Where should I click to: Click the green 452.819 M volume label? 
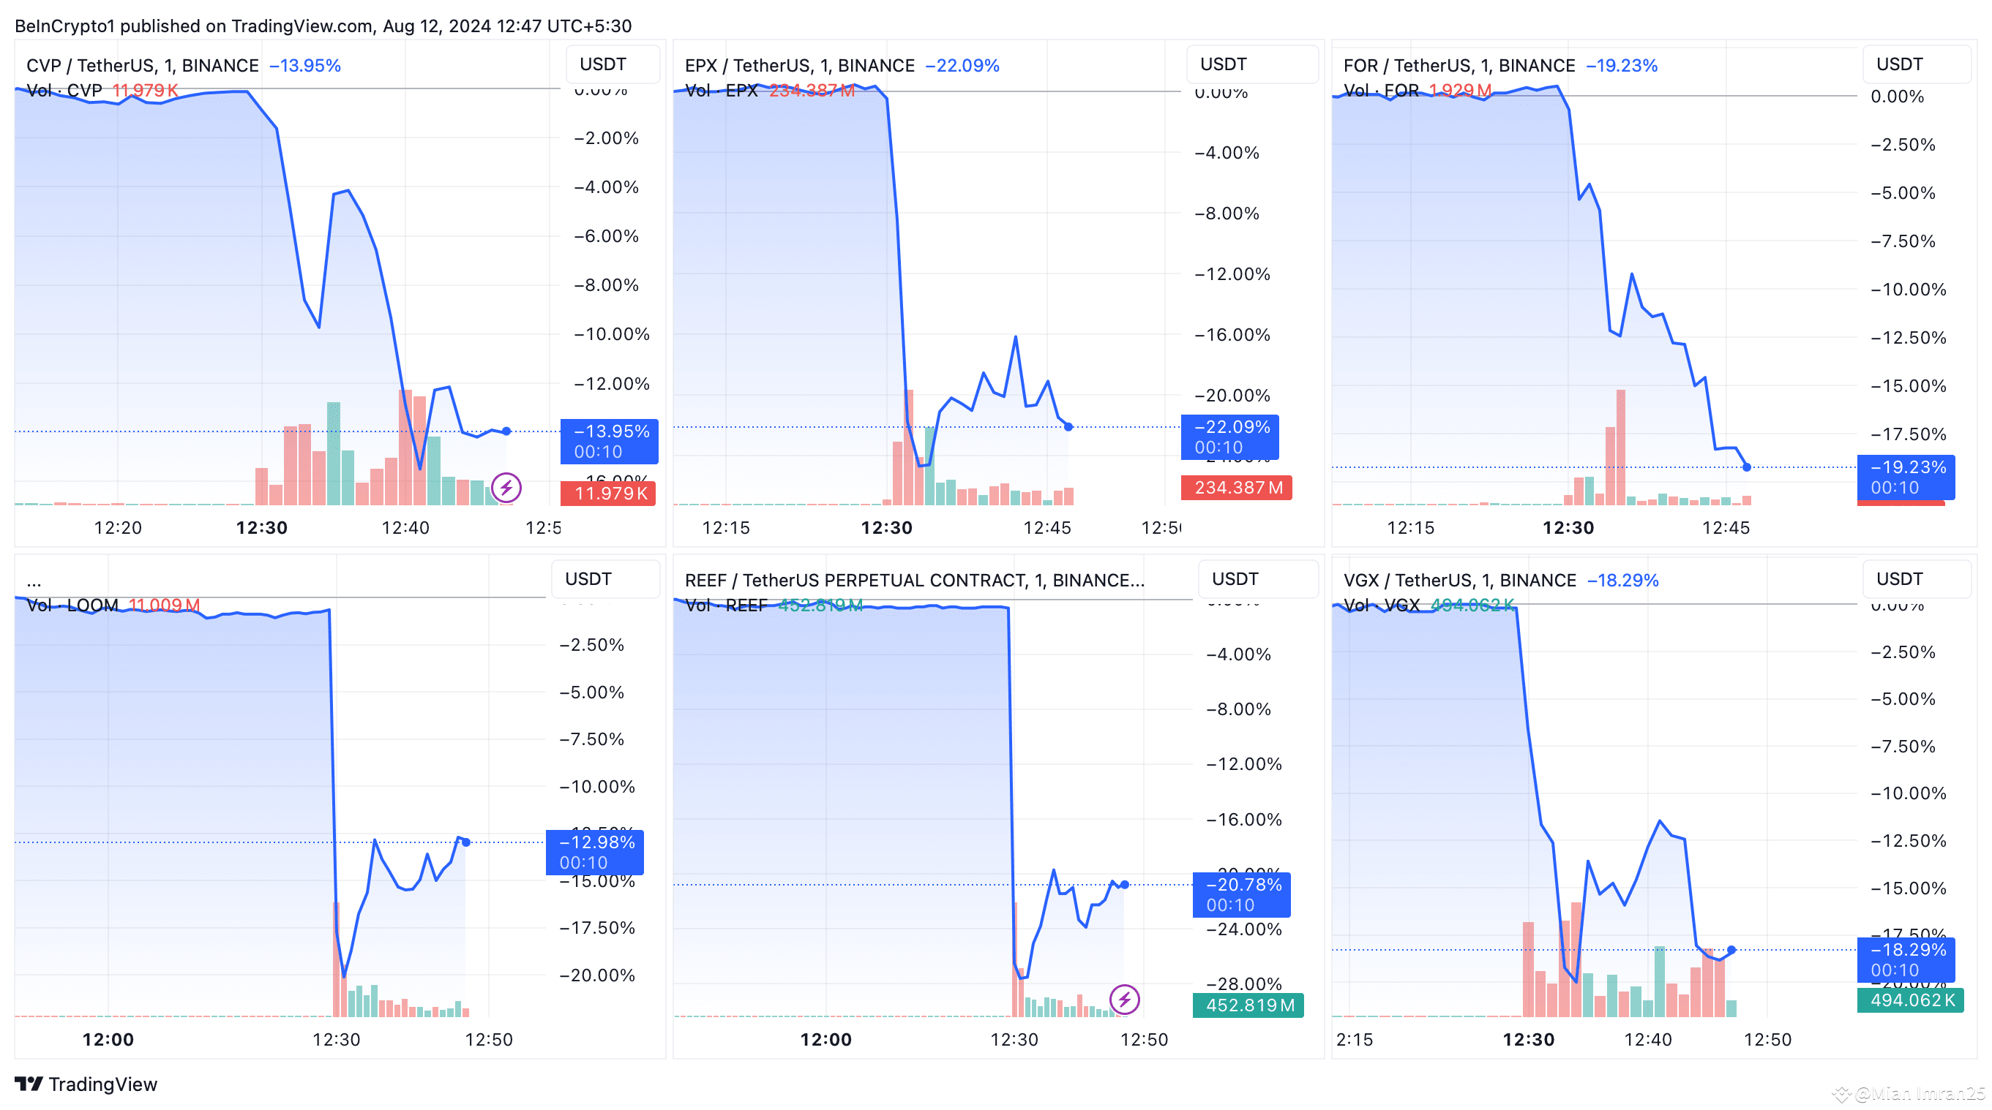(1248, 1005)
